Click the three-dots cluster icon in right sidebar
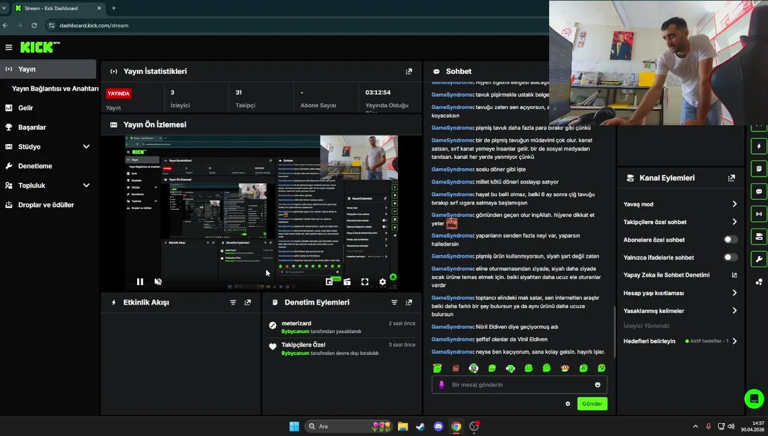This screenshot has height=436, width=768. tap(759, 282)
